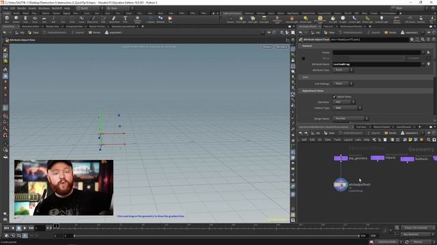
Task: Switch to the Geometry Spreadsheet tab
Action: (123, 27)
